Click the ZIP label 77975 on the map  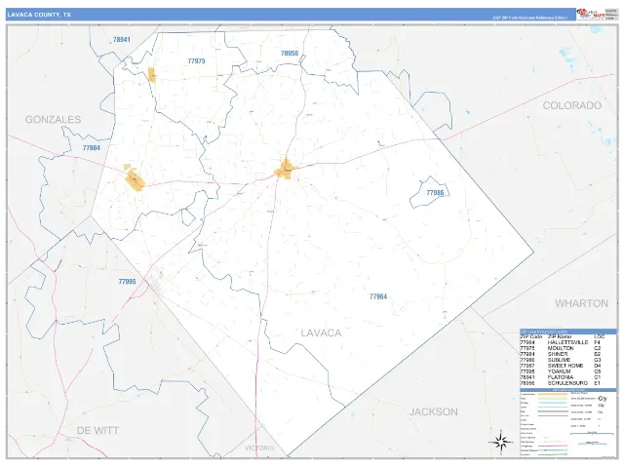[x=196, y=60]
